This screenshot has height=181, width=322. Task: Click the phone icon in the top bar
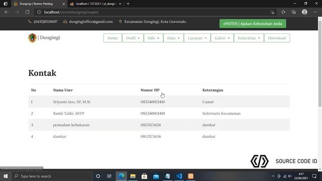pos(30,22)
